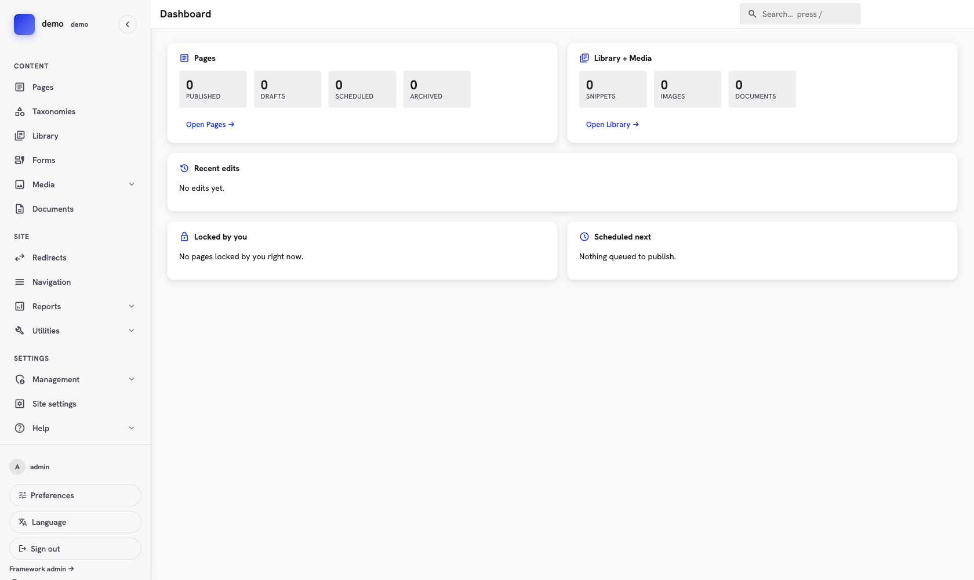974x580 pixels.
Task: Click the Forms icon in sidebar
Action: tap(20, 160)
